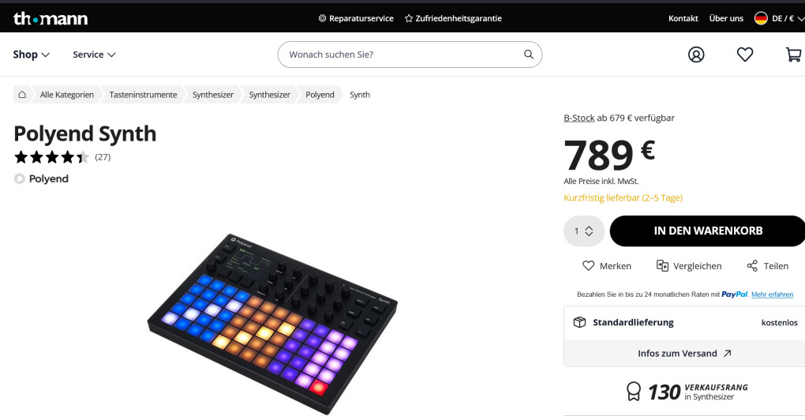Expand the Shop dropdown menu
805x420 pixels.
pos(32,54)
